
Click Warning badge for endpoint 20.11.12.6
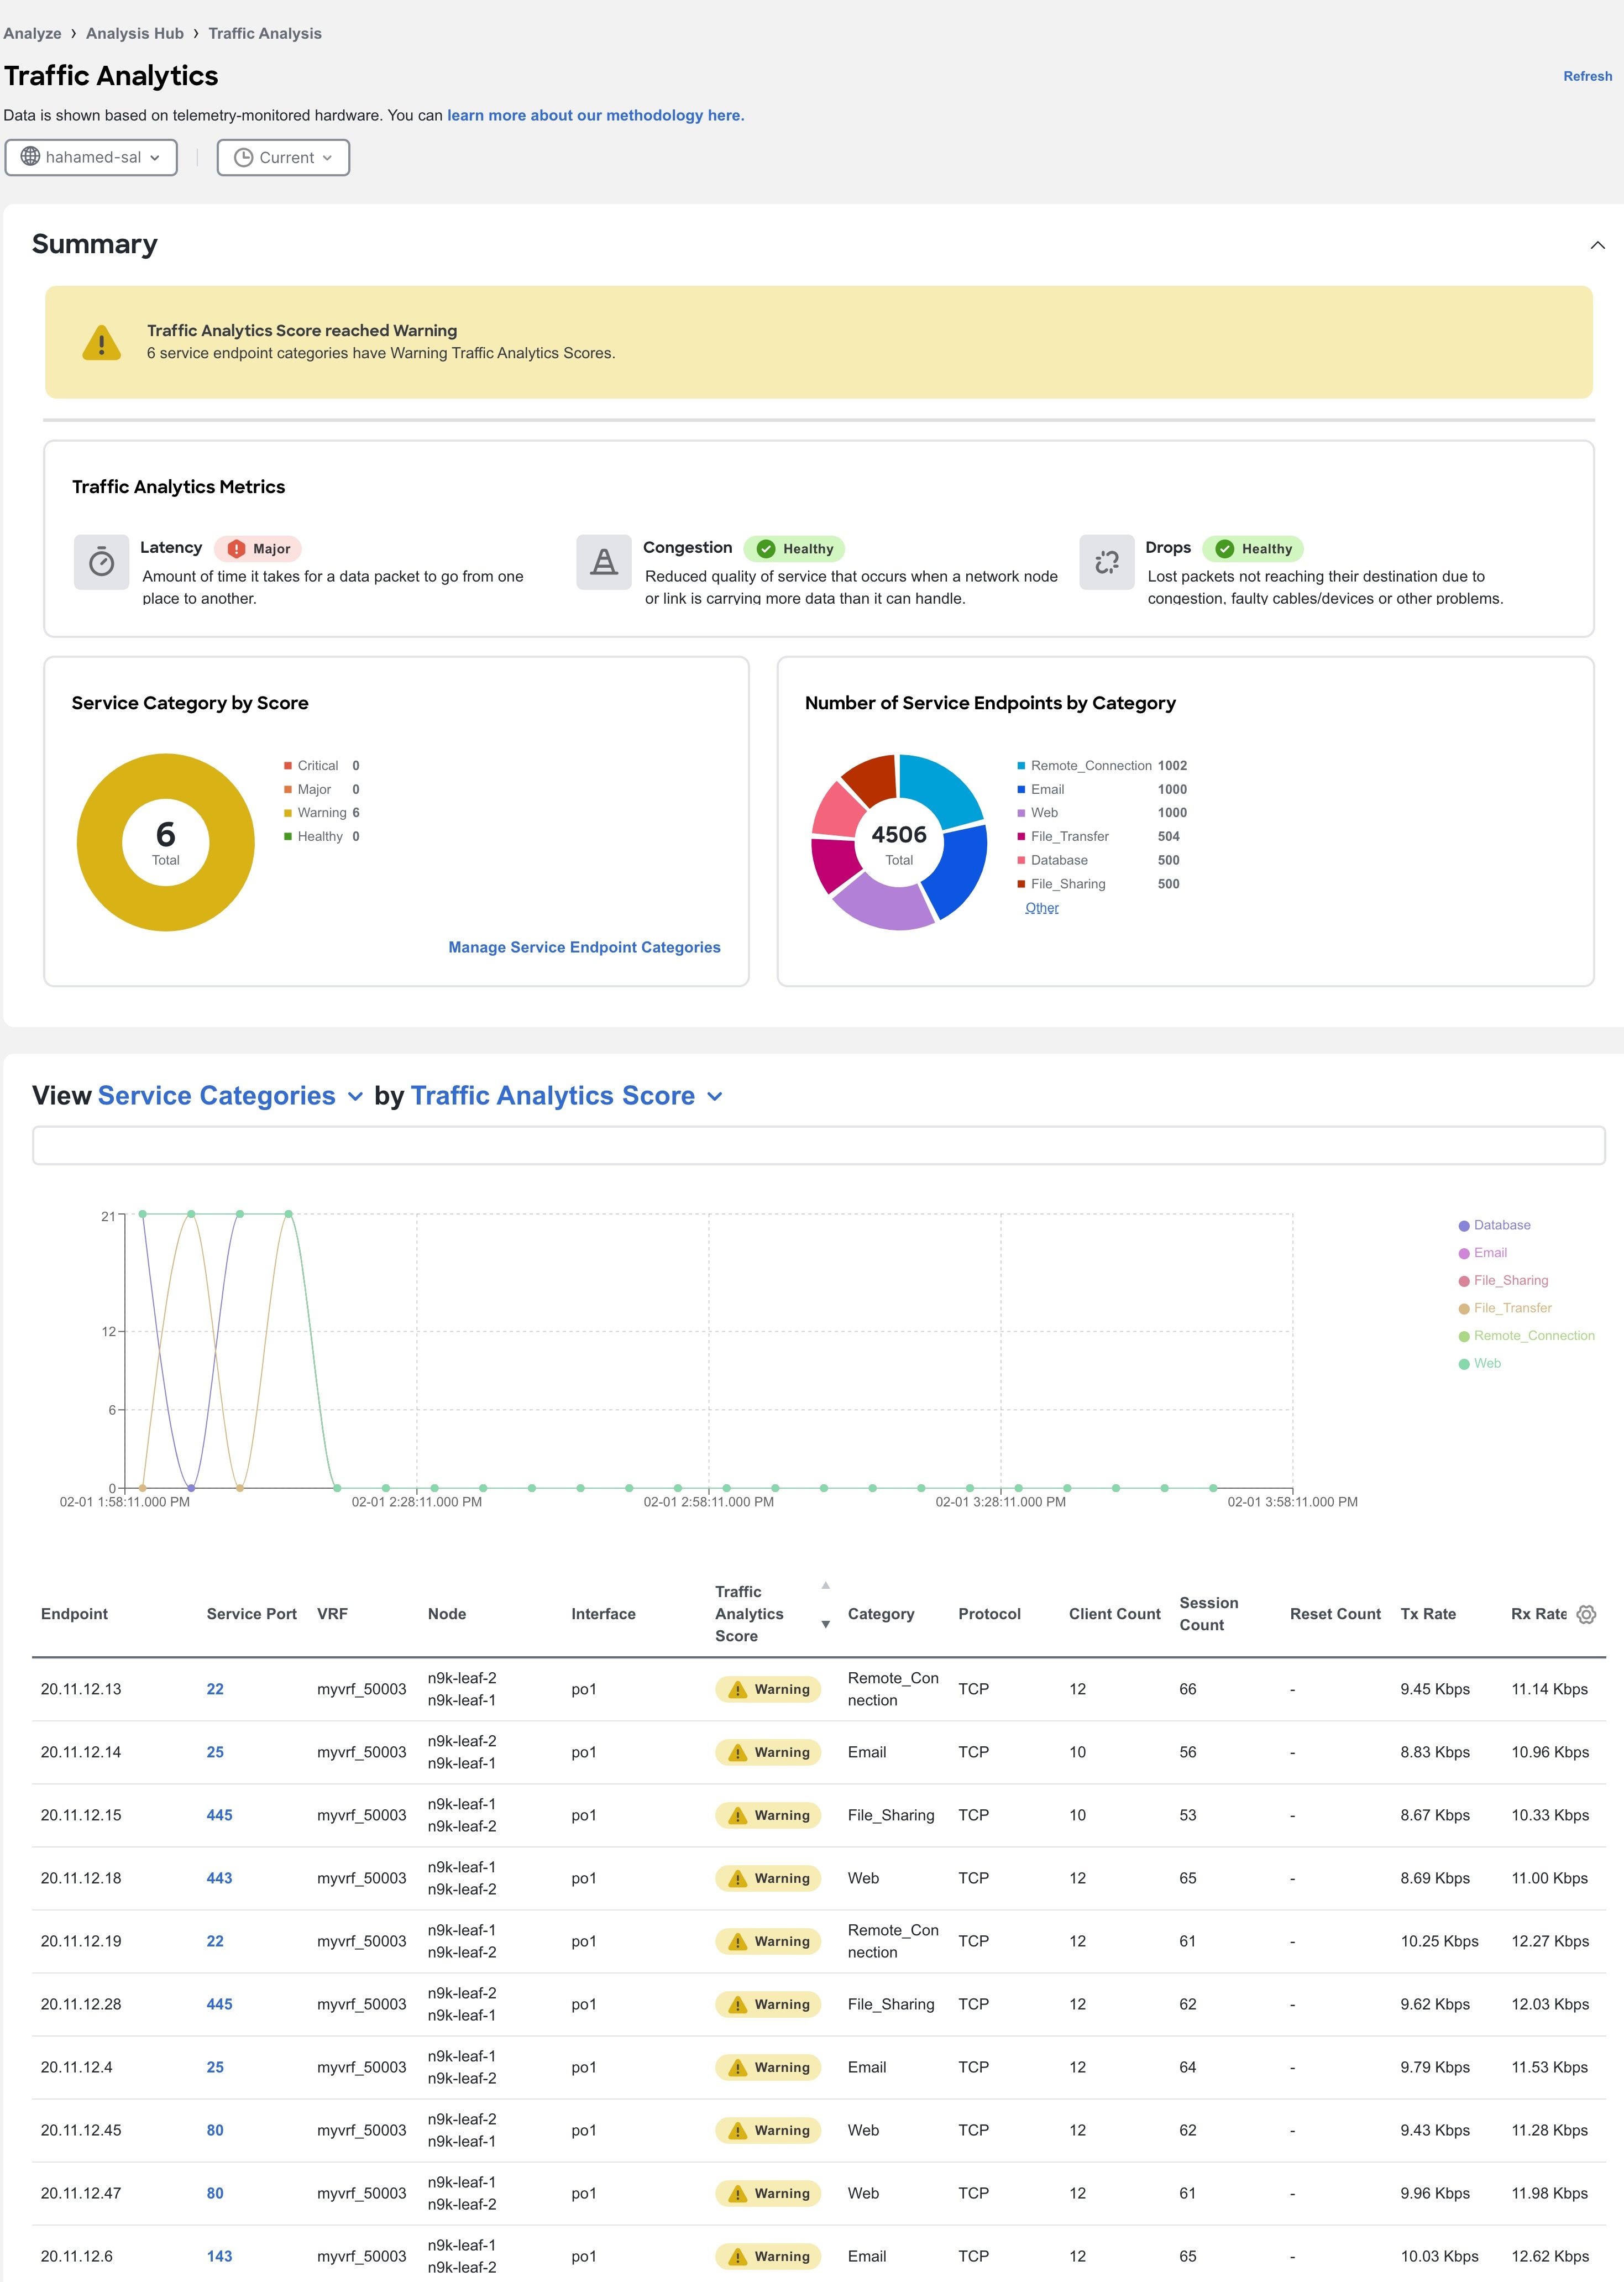point(768,2256)
